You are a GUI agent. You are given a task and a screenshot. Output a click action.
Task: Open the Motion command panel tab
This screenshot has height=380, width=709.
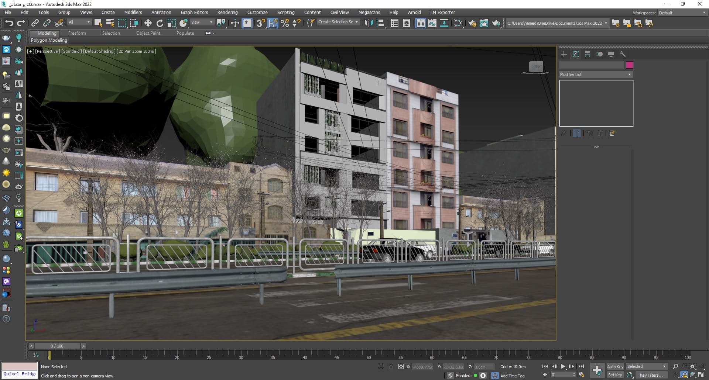click(599, 54)
